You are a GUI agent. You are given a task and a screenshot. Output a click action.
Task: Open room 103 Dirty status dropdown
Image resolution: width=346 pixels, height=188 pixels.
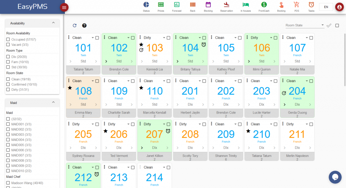coord(164,38)
